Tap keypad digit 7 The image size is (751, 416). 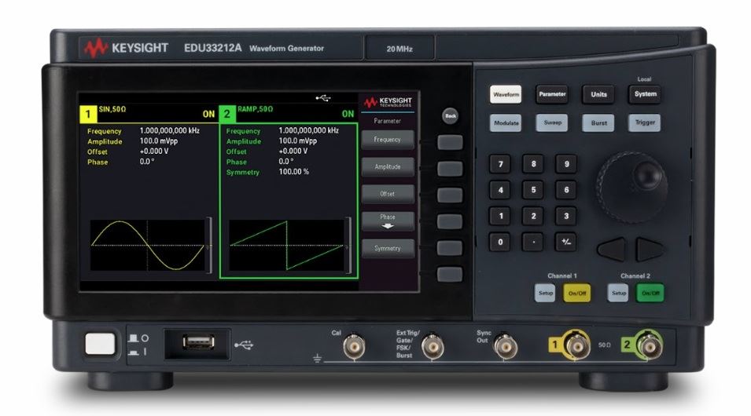[500, 165]
